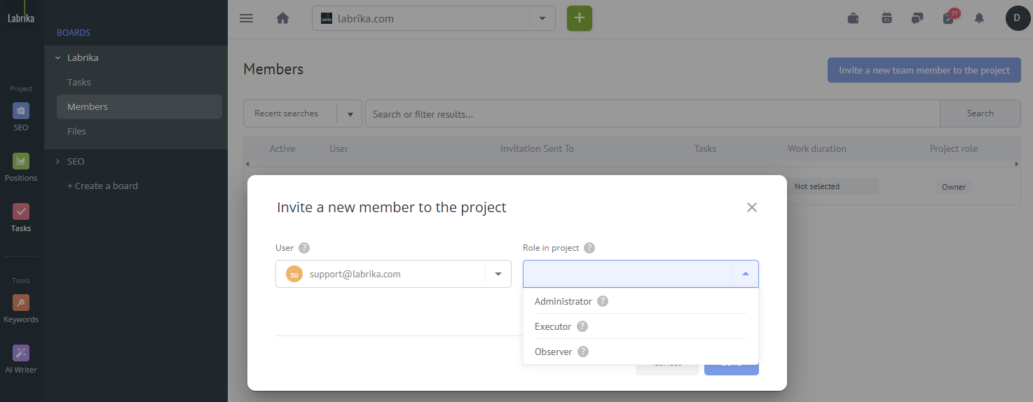Select the Observer role option
Viewport: 1033px width, 402px height.
tap(554, 352)
